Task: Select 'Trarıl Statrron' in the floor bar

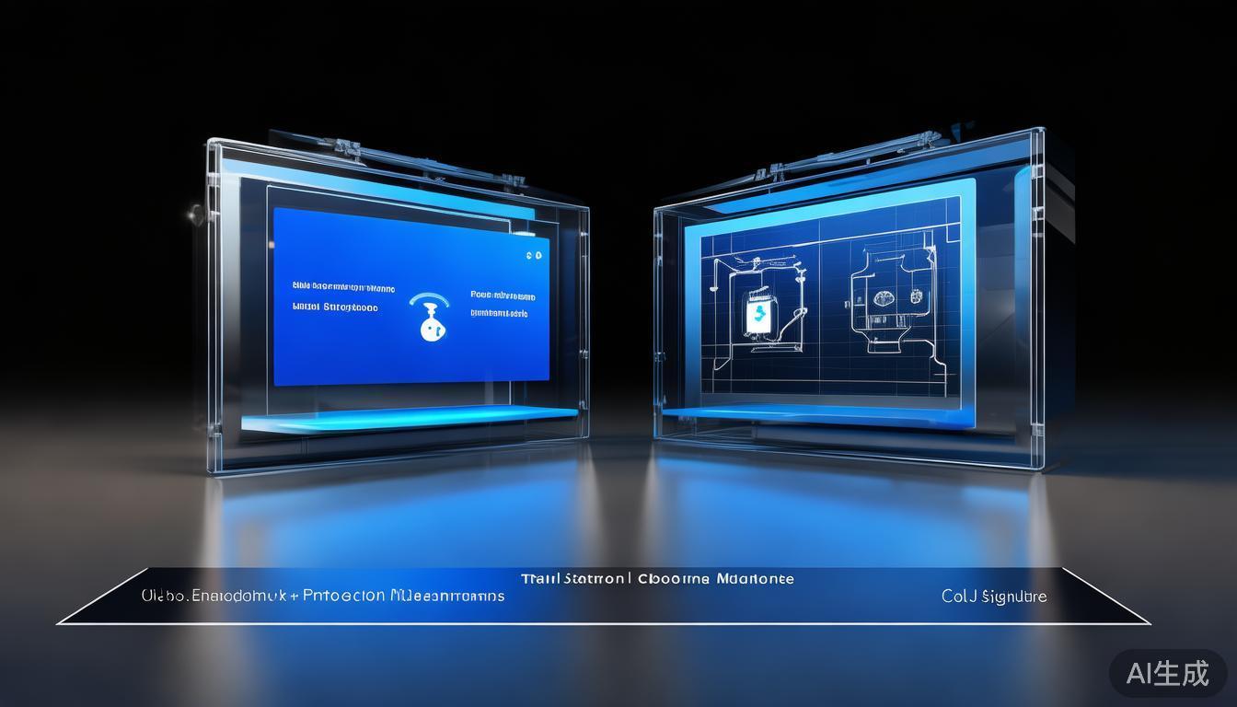Action: coord(573,578)
